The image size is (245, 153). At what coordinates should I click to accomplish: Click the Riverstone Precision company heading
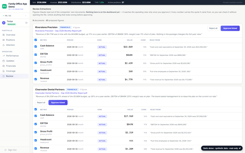(46, 27)
